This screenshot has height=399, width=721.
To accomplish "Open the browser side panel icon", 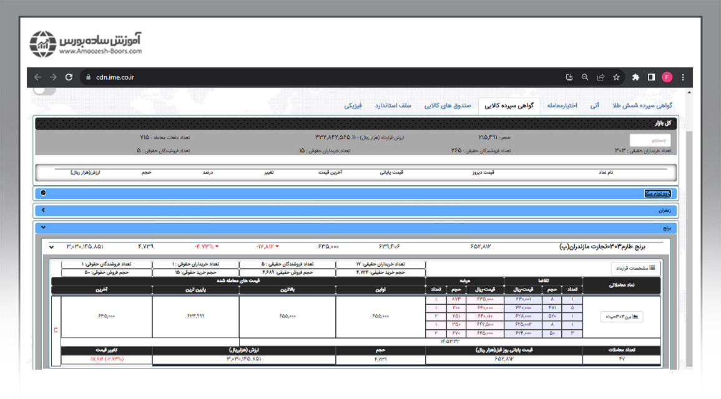I will tap(651, 77).
